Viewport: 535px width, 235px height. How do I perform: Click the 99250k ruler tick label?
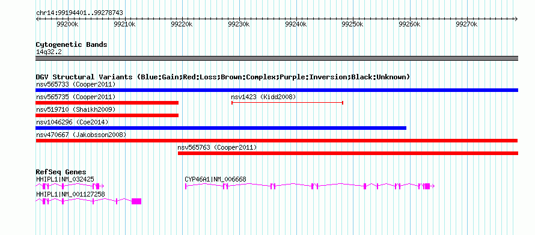[x=352, y=24]
